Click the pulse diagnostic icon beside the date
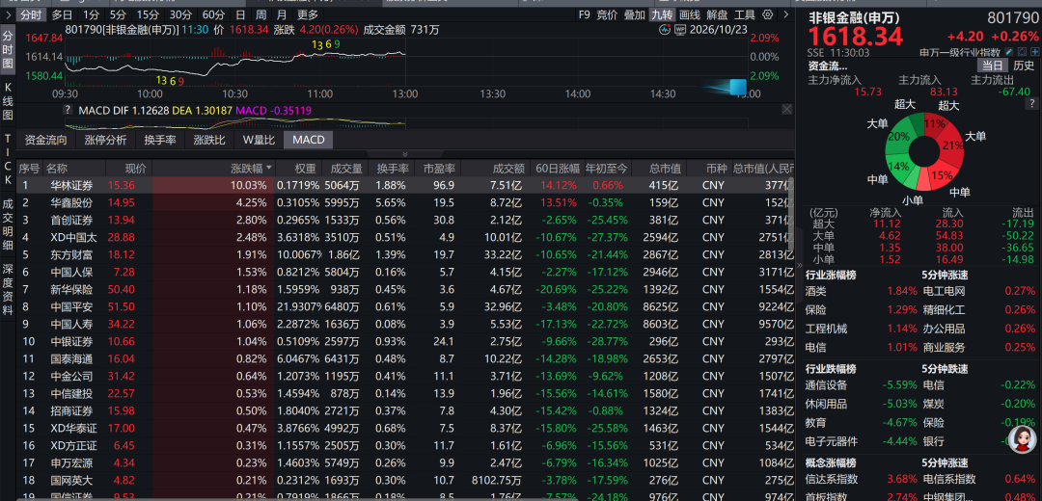The width and height of the screenshot is (1042, 501). pos(665,29)
